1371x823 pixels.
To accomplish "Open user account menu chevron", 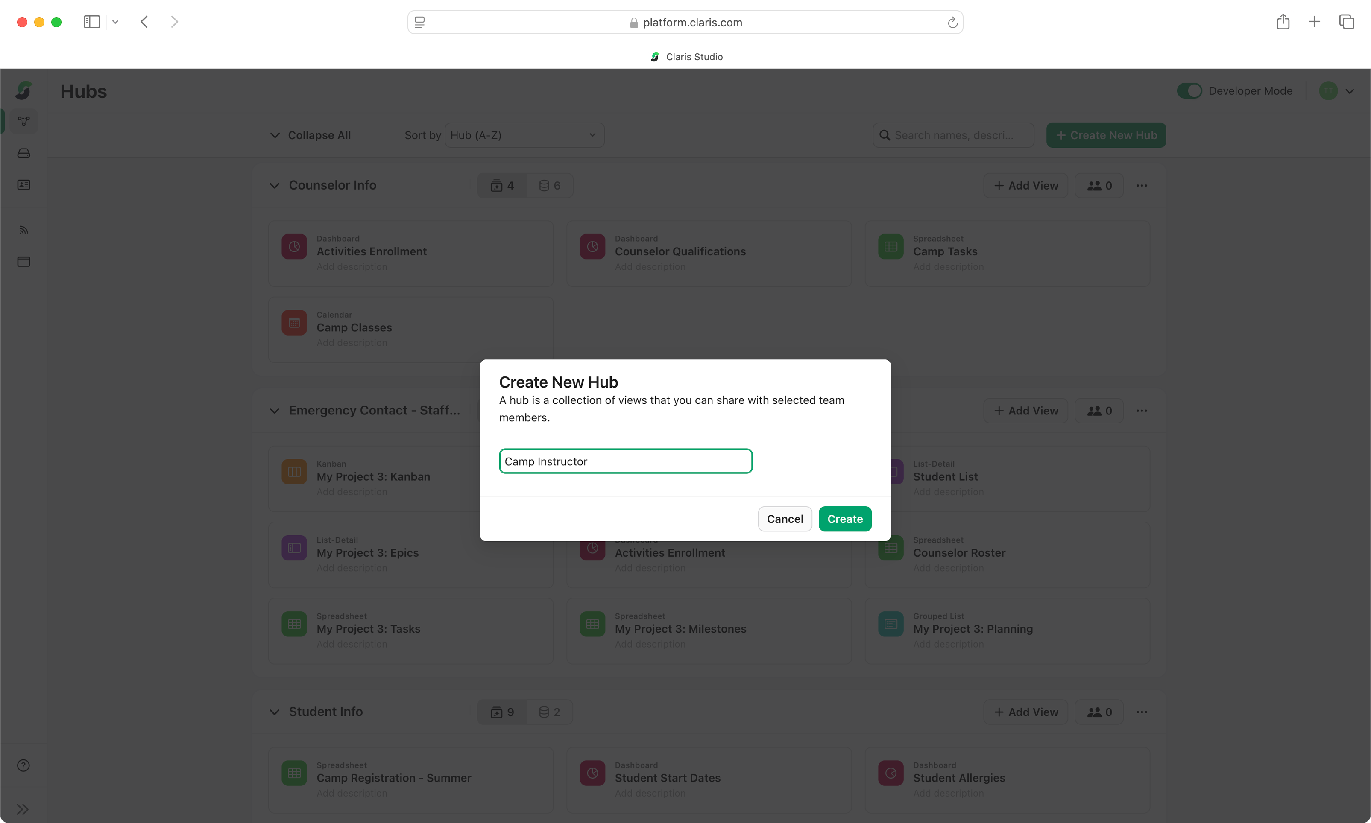I will click(x=1350, y=91).
